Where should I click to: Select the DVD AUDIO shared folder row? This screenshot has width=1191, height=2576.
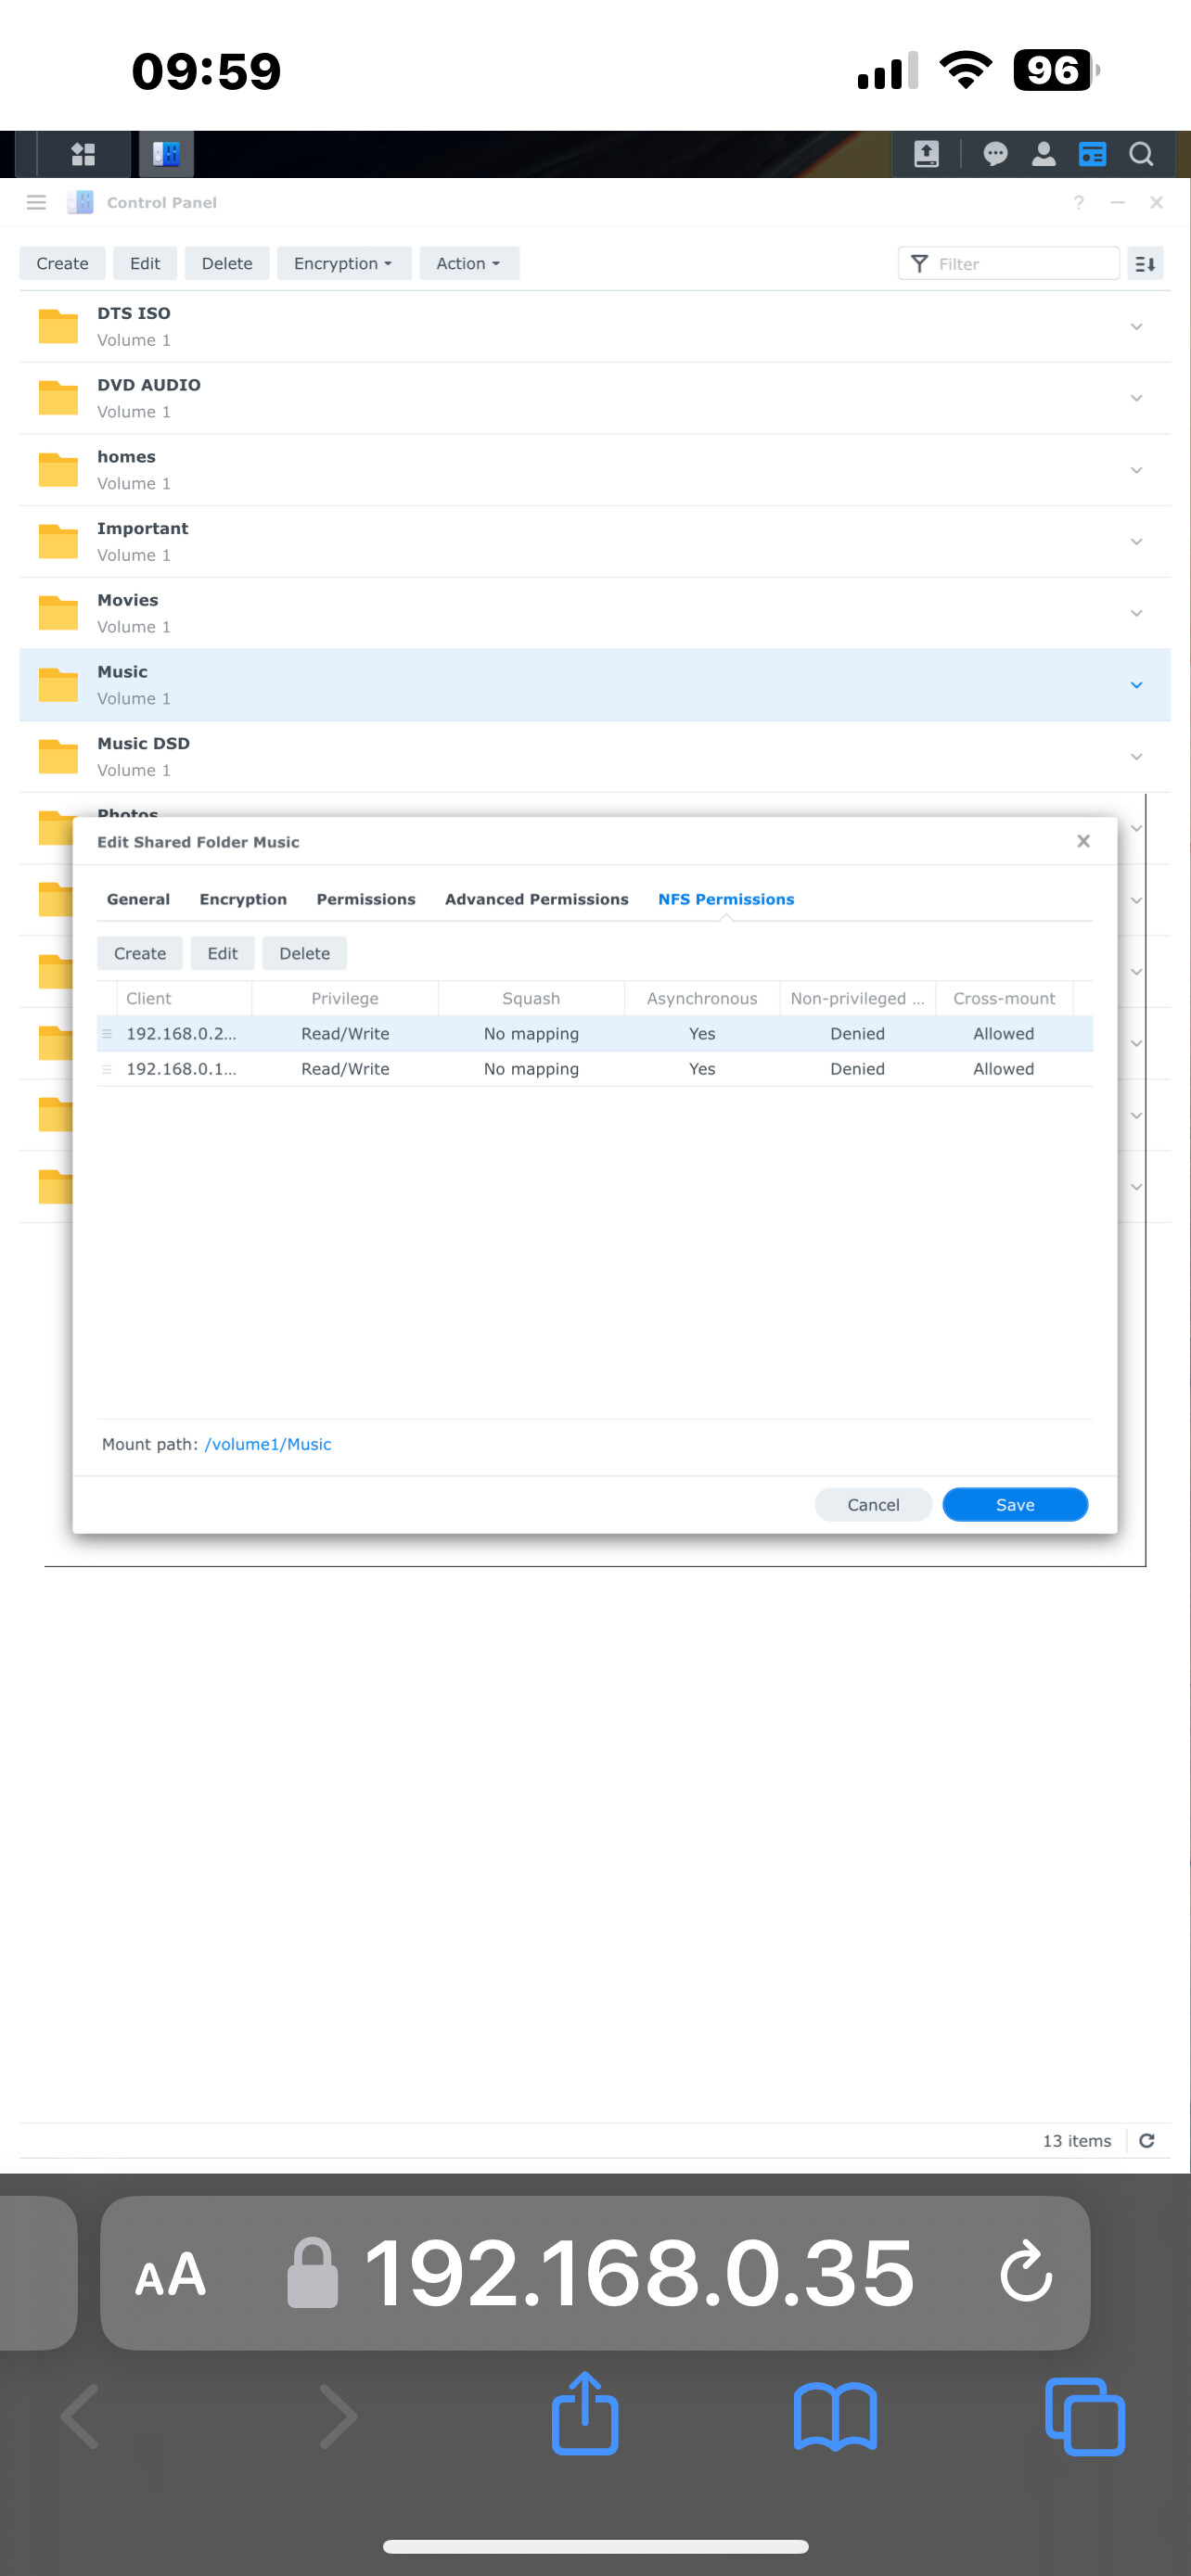[595, 398]
